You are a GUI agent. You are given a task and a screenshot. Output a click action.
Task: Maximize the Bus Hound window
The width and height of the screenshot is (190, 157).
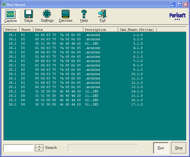pyautogui.click(x=179, y=5)
